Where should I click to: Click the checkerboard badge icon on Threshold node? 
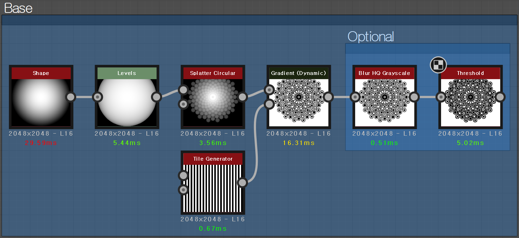pyautogui.click(x=438, y=65)
